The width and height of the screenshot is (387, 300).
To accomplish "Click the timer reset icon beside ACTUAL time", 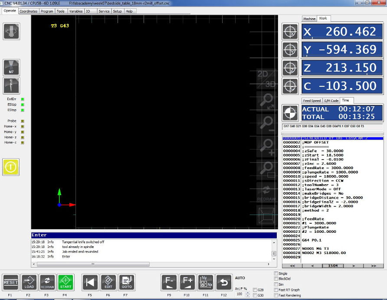I will tap(290, 113).
